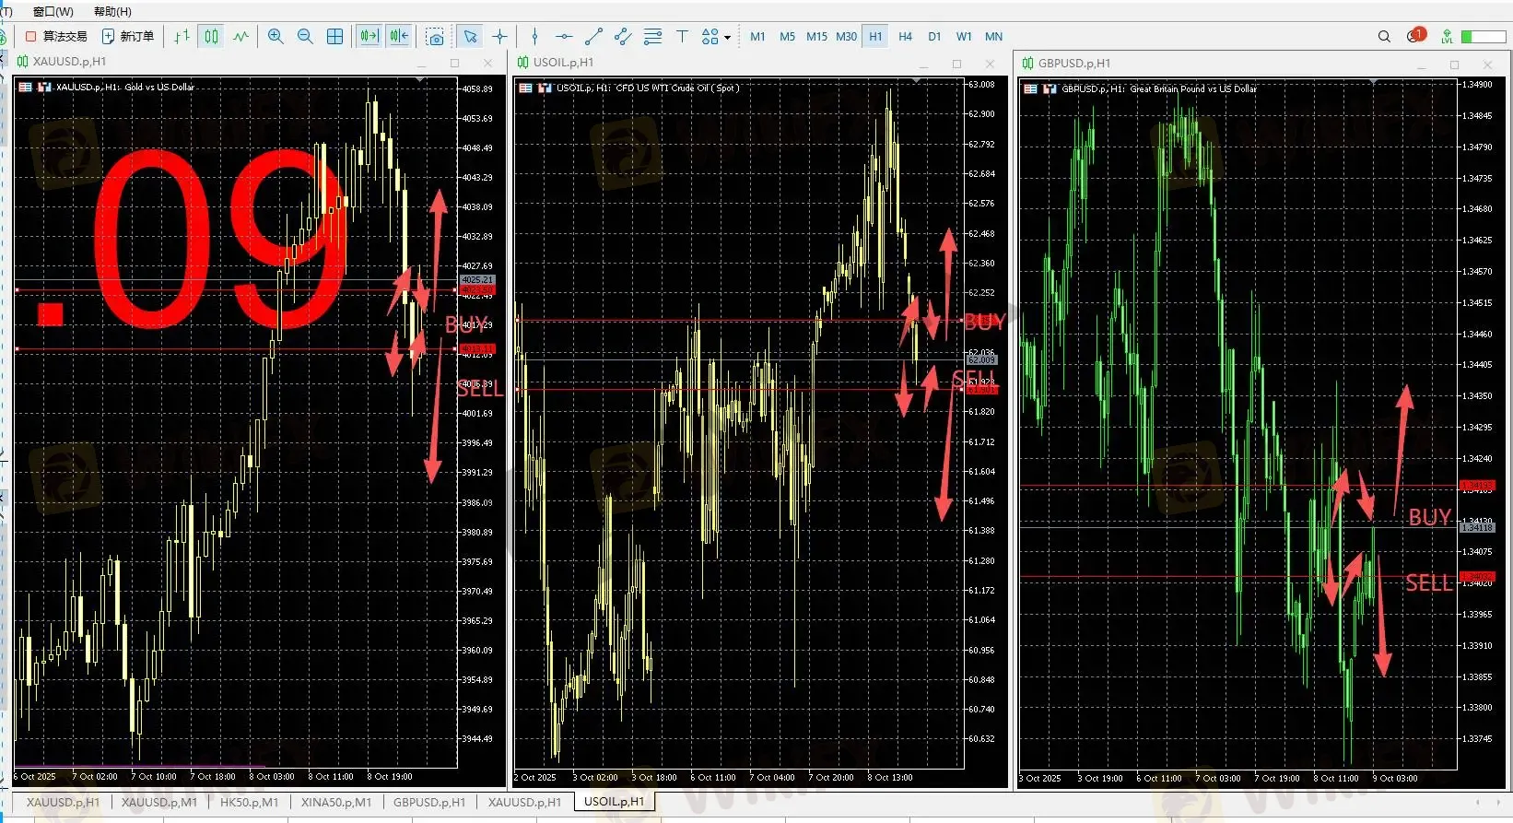Switch to XINA50.p,M1 bottom tab
Viewport: 1513px width, 823px height.
click(336, 802)
